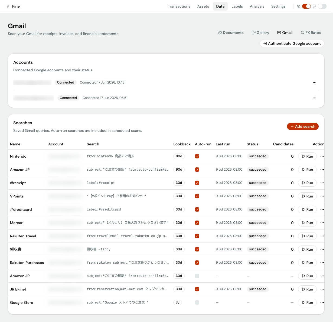This screenshot has height=322, width=333.
Task: Run the Nintendo search
Action: (x=307, y=156)
